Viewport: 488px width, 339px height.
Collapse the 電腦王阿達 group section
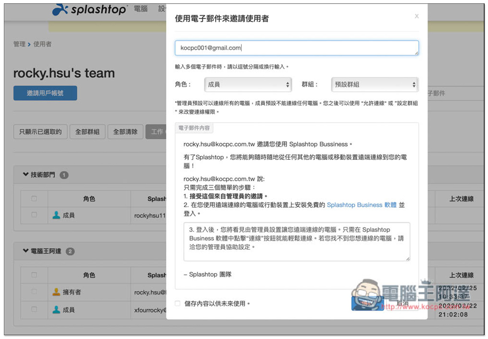(x=26, y=252)
